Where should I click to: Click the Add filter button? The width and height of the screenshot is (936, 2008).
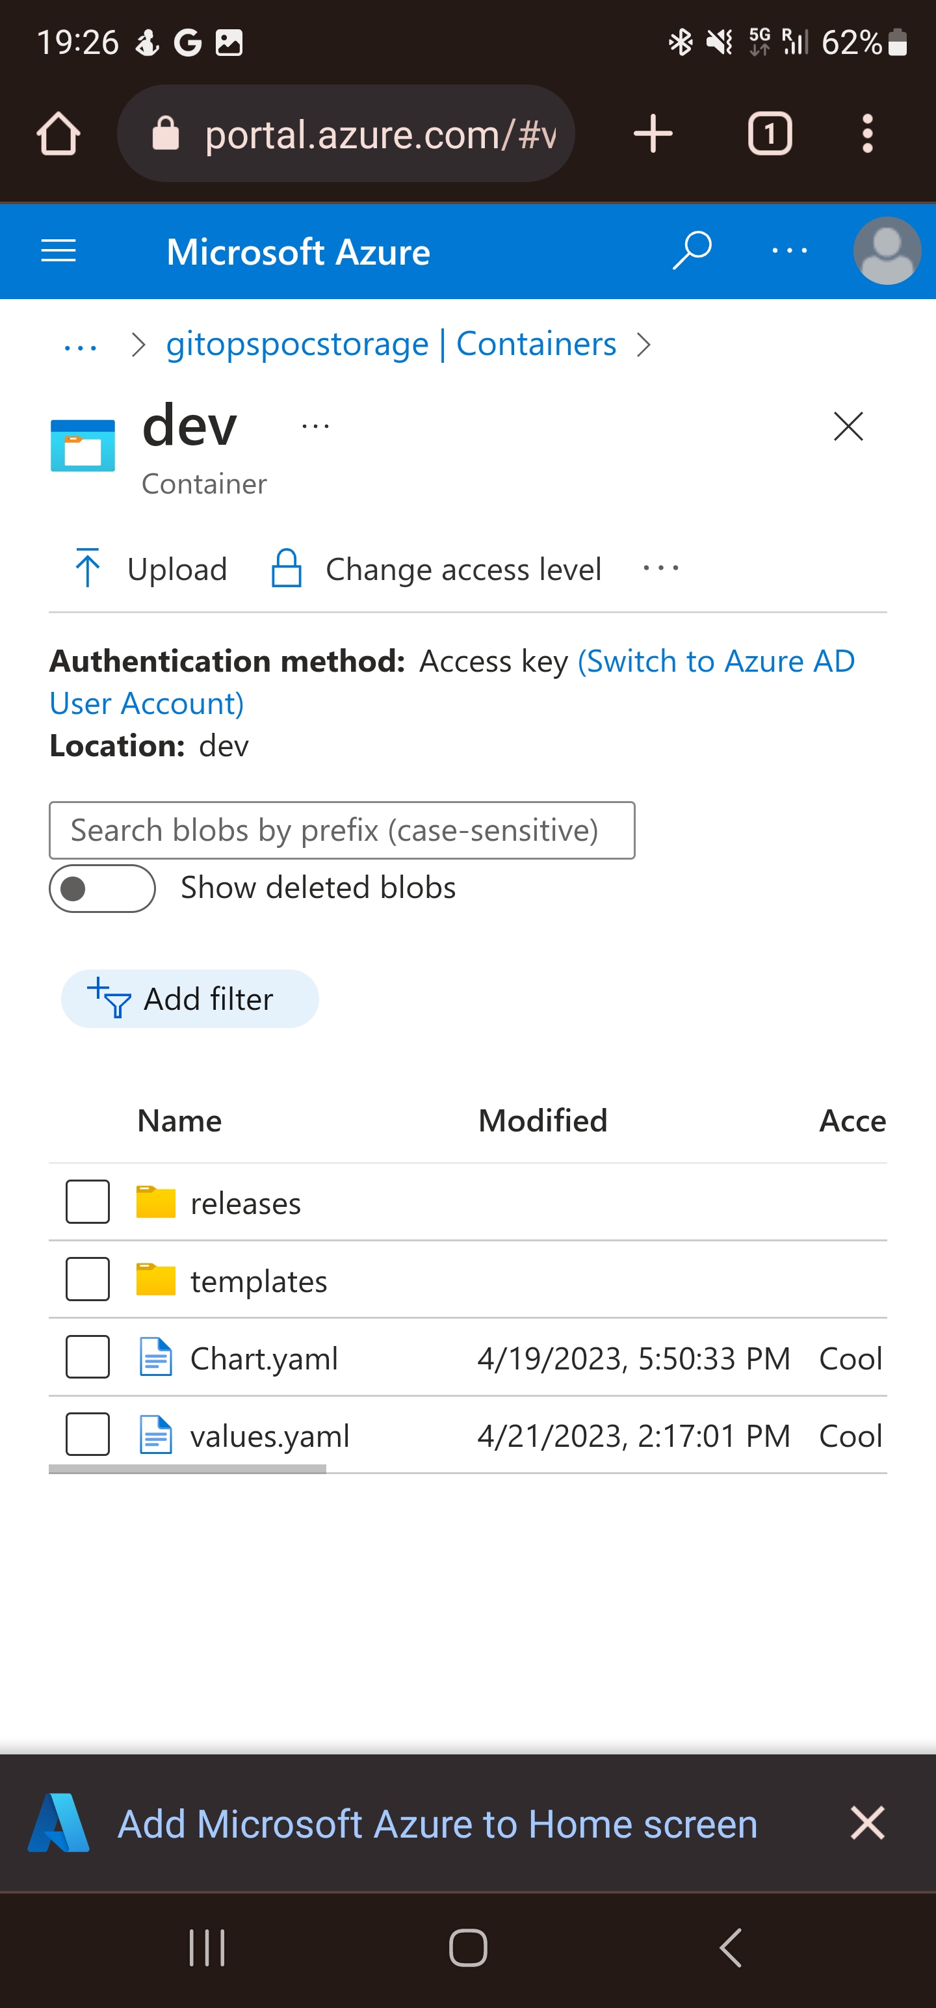click(x=189, y=999)
